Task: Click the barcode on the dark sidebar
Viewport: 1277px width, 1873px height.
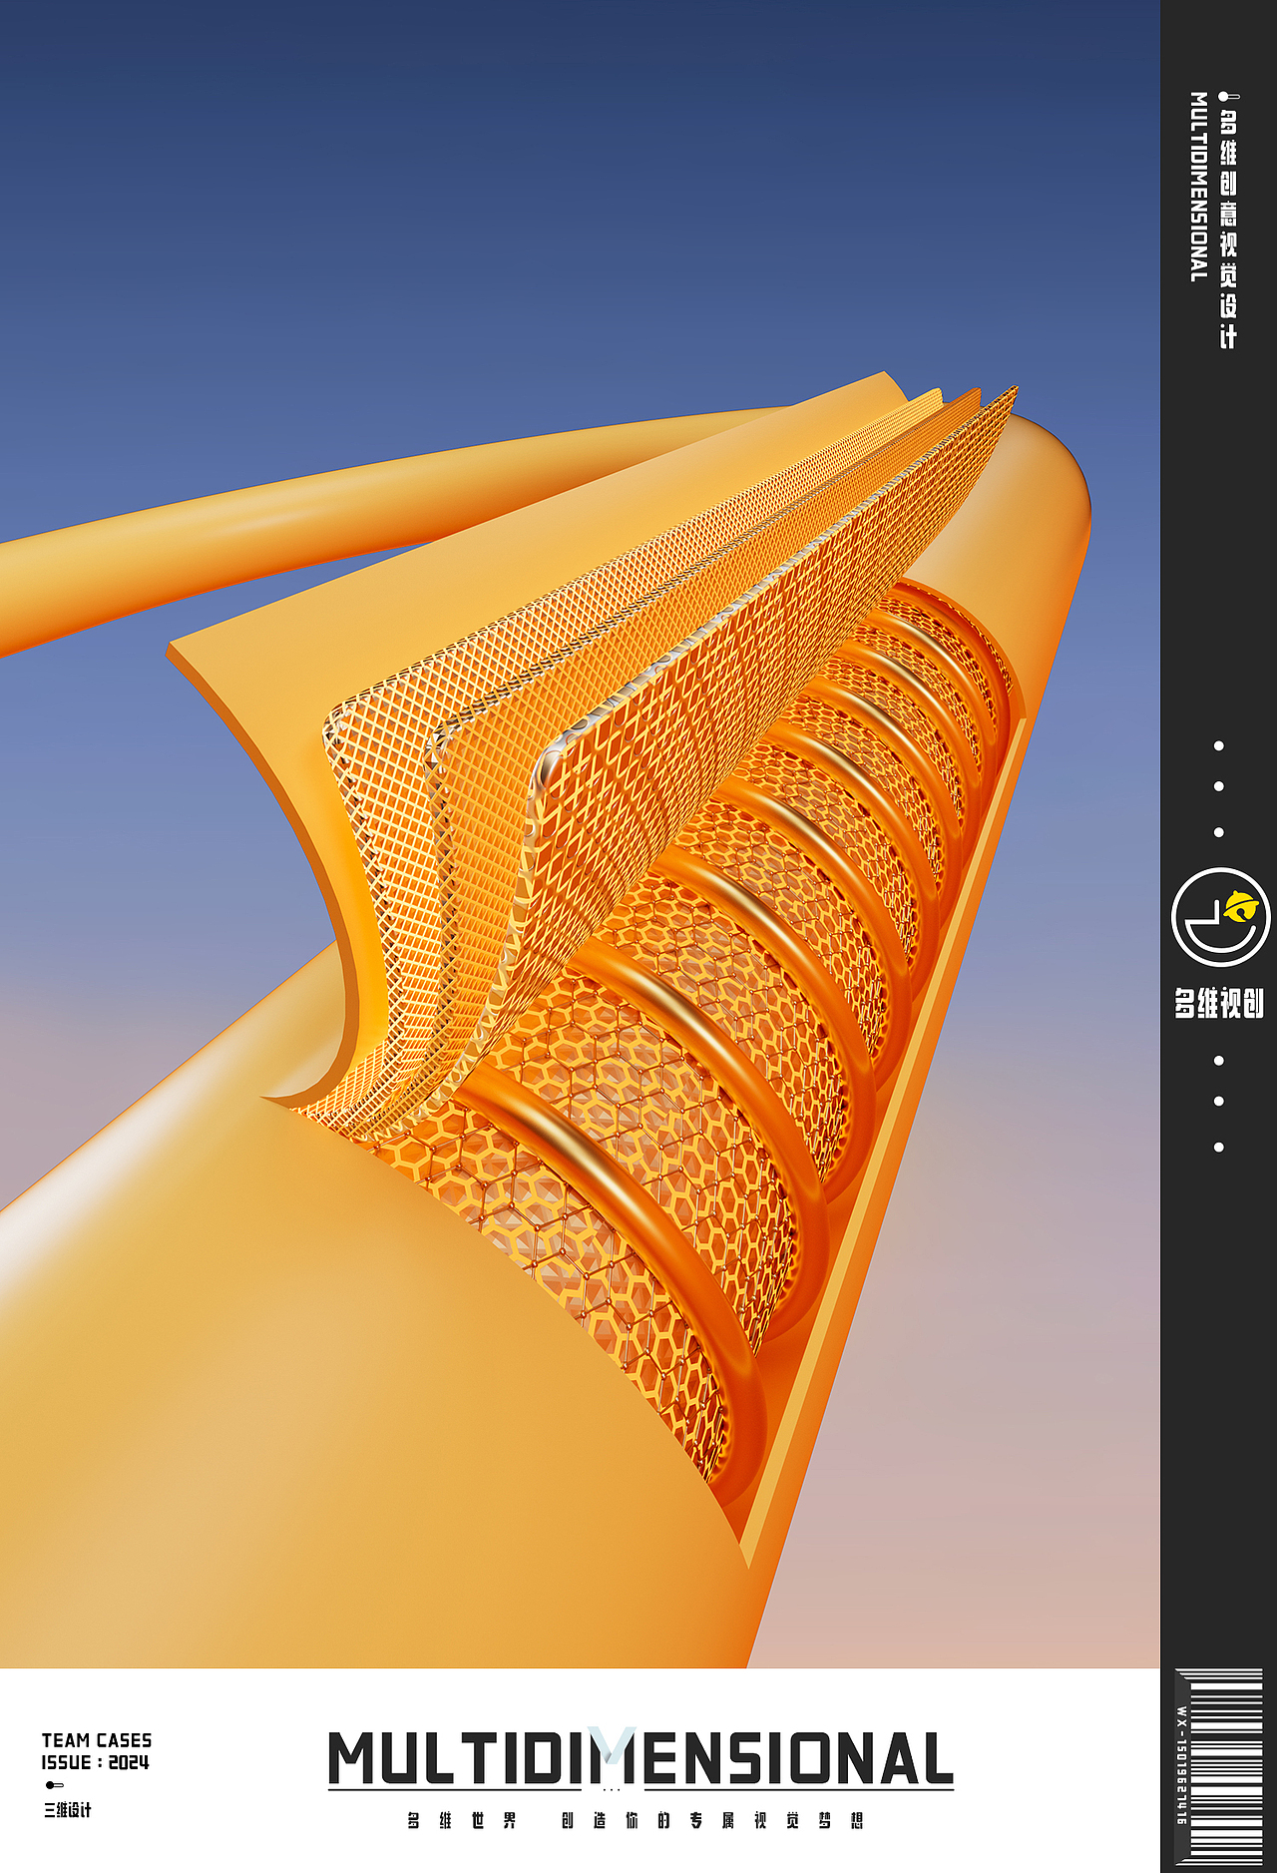Action: pos(1228,1767)
